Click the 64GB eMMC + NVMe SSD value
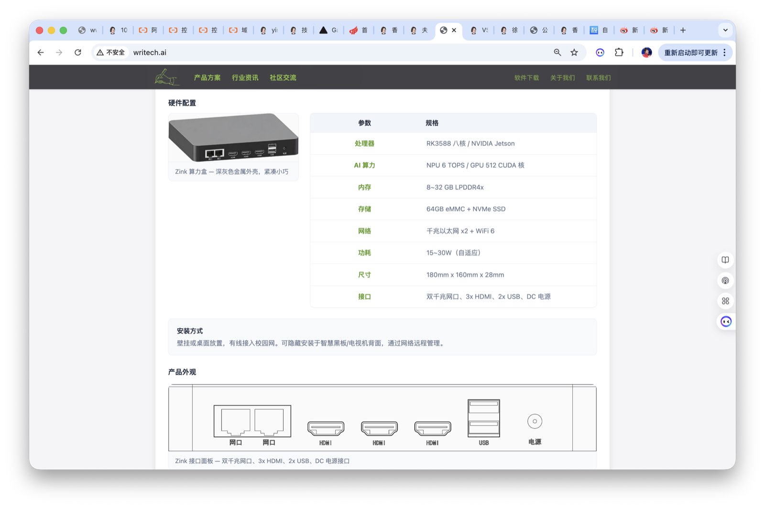Image resolution: width=765 pixels, height=508 pixels. [466, 209]
